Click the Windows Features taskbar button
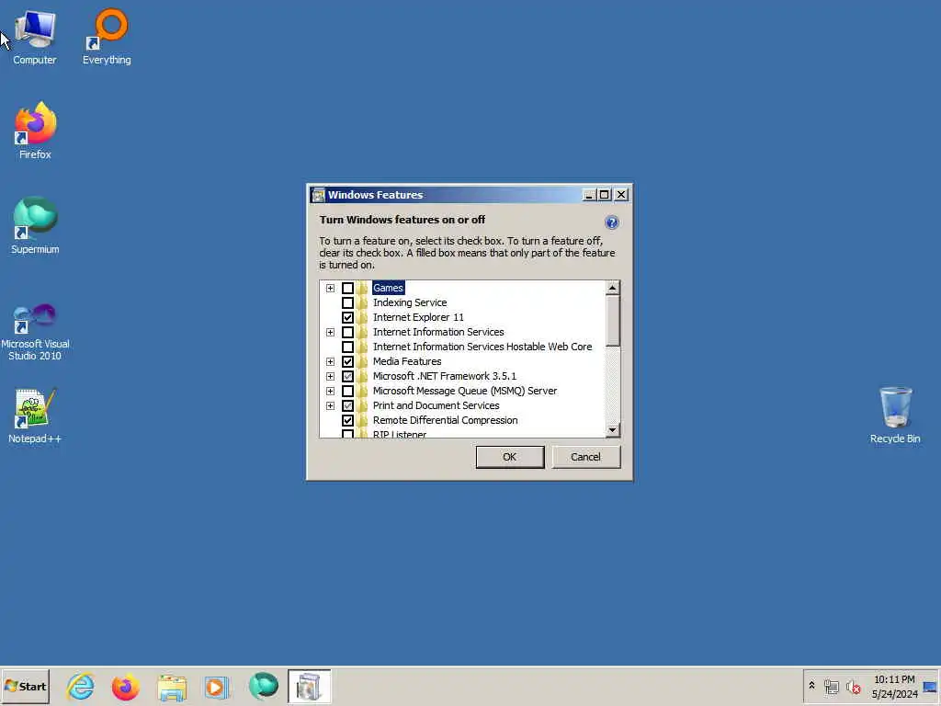Viewport: 941px width, 706px height. tap(309, 686)
